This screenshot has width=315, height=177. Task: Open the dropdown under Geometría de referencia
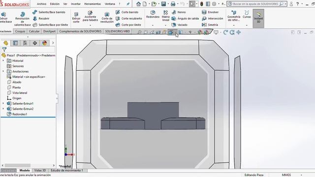tap(234, 26)
